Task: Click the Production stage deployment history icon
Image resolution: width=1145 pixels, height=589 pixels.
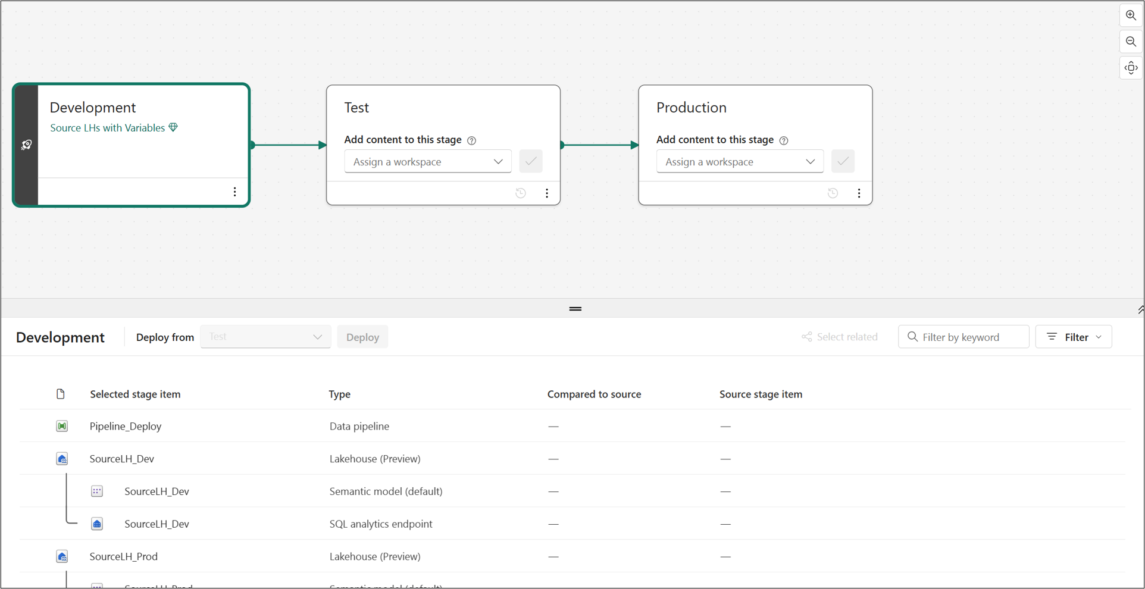Action: tap(833, 193)
